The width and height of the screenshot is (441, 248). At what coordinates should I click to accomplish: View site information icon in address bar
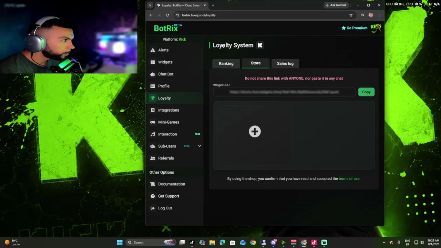click(x=177, y=15)
